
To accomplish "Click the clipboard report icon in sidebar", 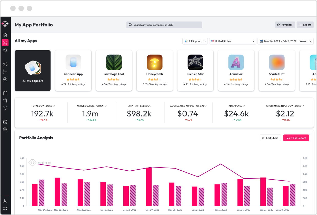I will (x=5, y=93).
